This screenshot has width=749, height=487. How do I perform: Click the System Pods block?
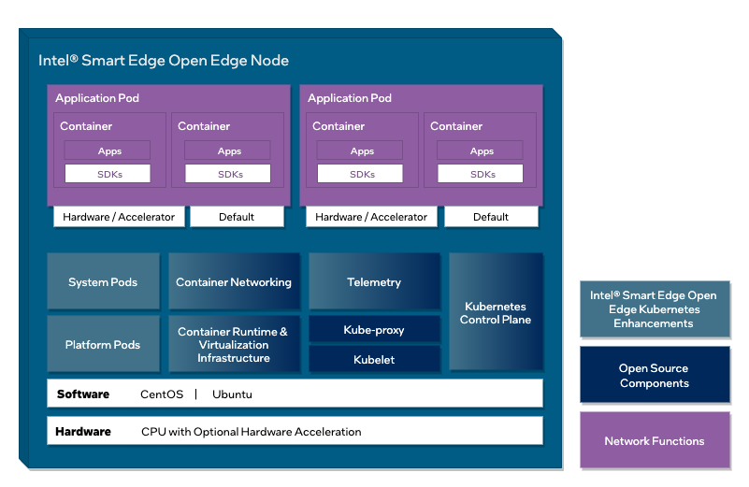pyautogui.click(x=103, y=282)
